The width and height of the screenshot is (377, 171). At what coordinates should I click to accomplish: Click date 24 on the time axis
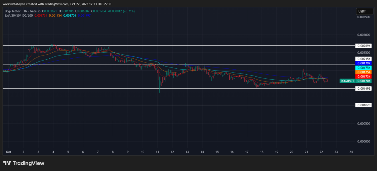pos(351,152)
